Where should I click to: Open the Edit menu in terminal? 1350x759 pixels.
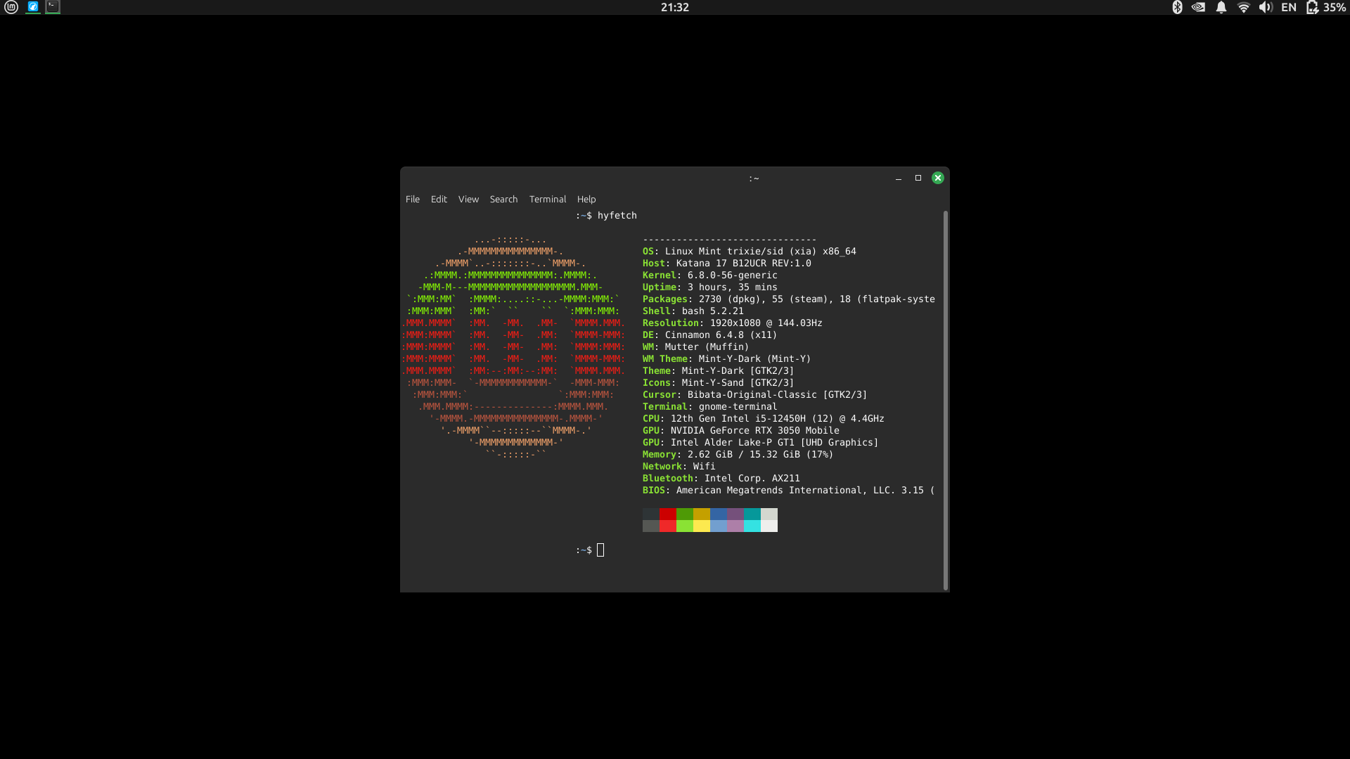point(439,200)
